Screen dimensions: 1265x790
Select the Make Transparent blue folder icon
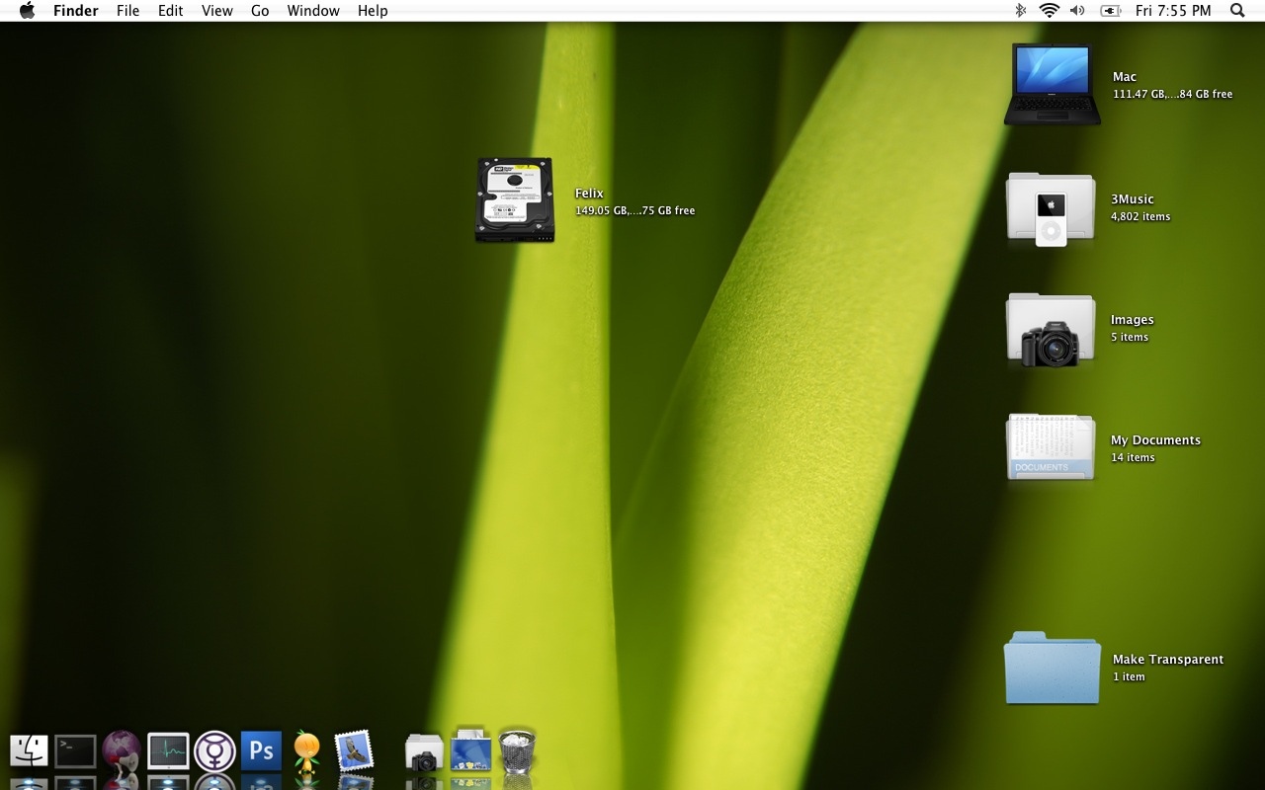pyautogui.click(x=1052, y=668)
